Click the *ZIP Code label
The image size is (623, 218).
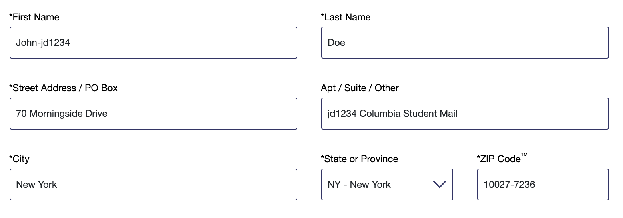coord(502,159)
